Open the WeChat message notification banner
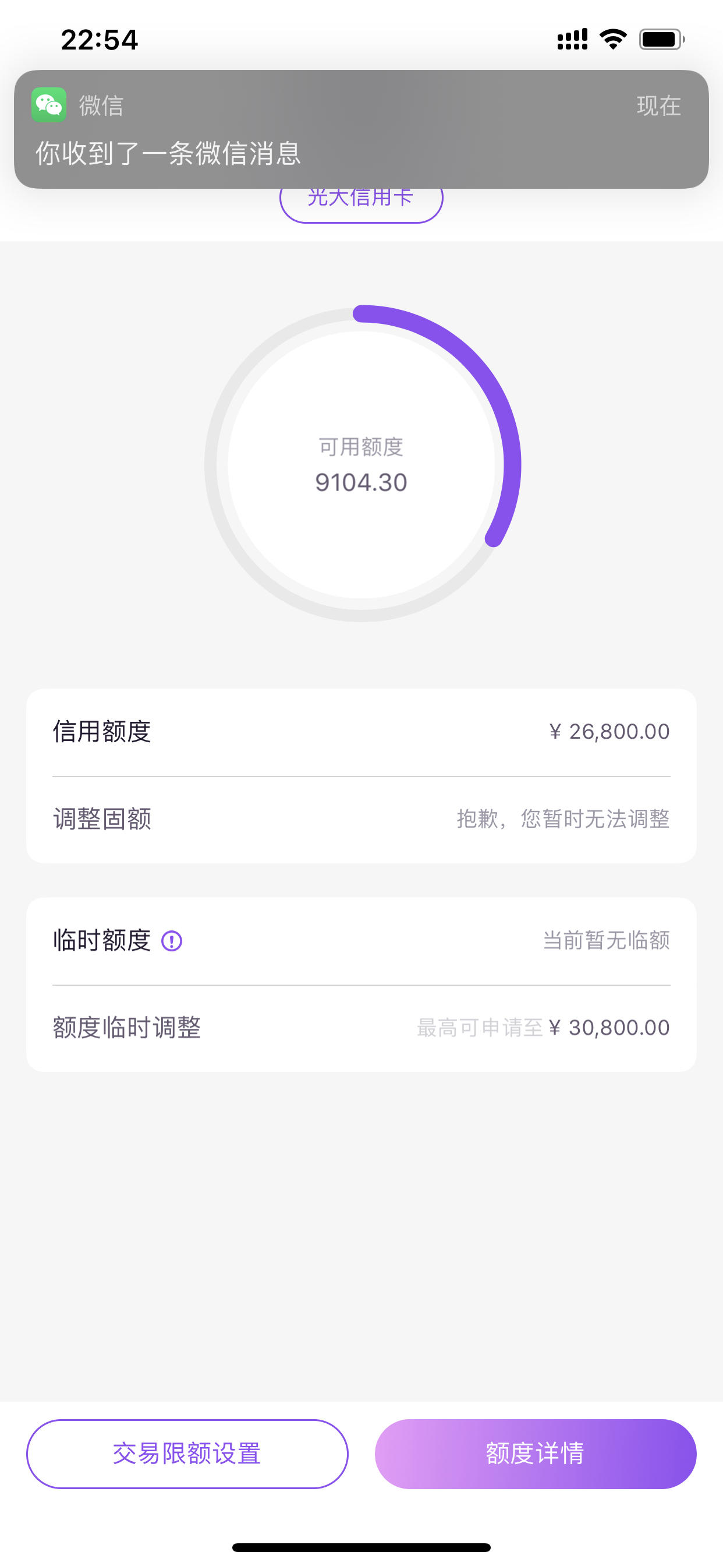The width and height of the screenshot is (723, 1566). tap(361, 129)
